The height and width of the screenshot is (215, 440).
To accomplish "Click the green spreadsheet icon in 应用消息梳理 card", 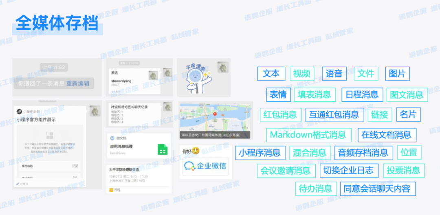I will click(x=163, y=150).
